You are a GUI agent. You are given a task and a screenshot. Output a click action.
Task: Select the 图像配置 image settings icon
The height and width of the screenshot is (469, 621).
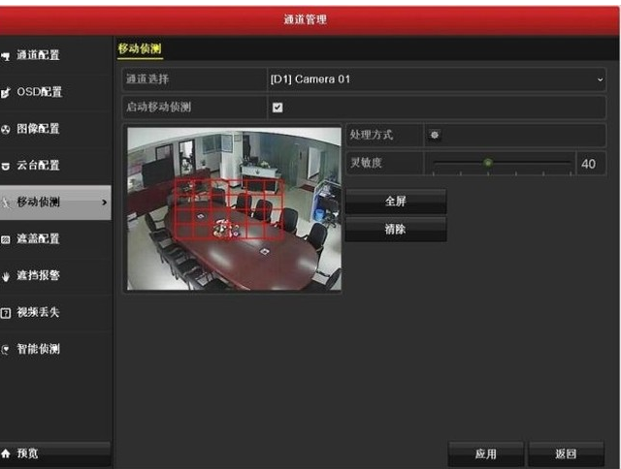(7, 129)
